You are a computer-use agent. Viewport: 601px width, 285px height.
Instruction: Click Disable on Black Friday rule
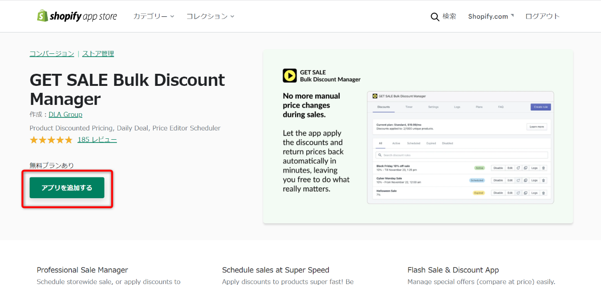click(x=498, y=168)
